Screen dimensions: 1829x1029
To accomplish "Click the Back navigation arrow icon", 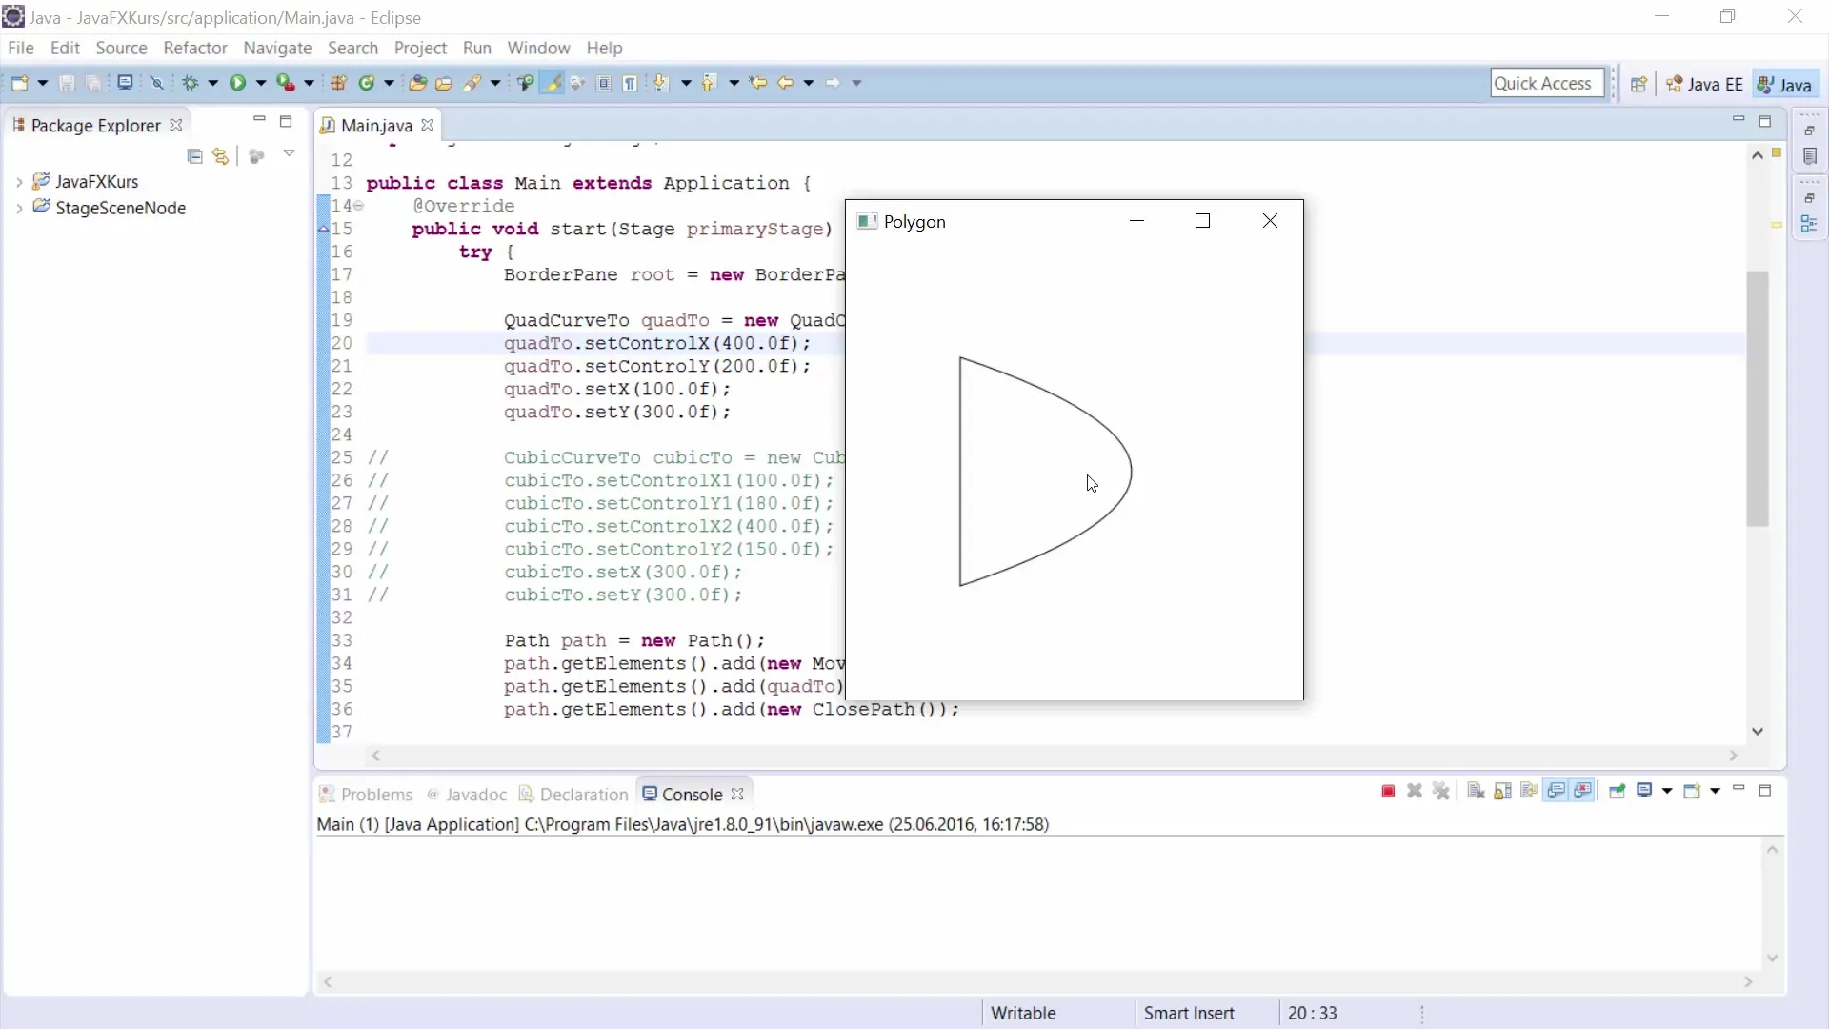I will [785, 83].
